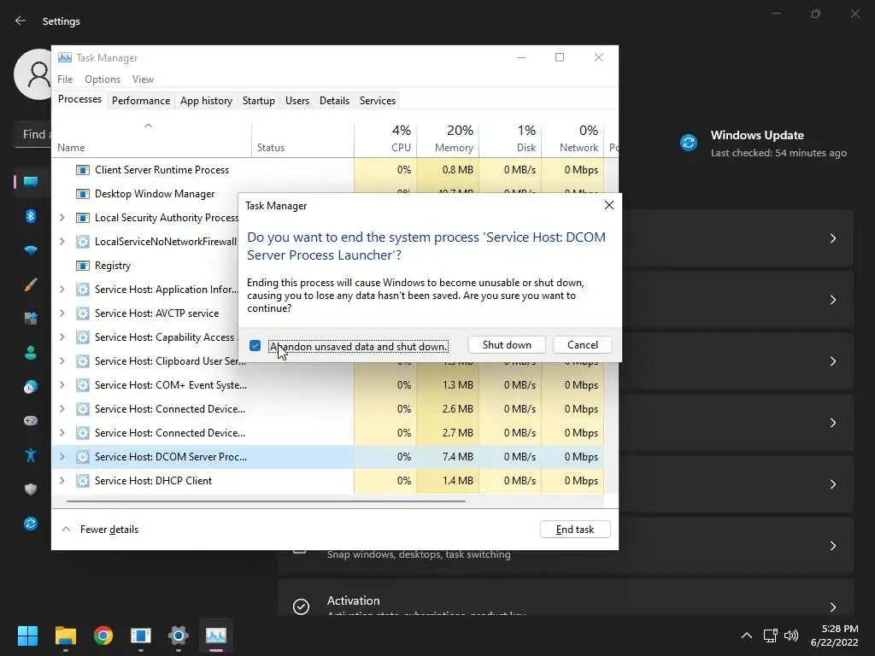
Task: Switch to the Details tab
Action: 334,101
